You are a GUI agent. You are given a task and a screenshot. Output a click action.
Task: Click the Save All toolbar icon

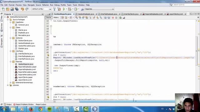17,9
